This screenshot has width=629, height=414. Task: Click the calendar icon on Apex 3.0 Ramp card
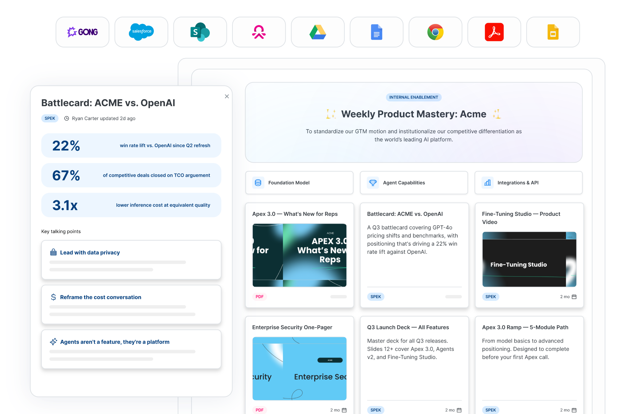click(574, 410)
